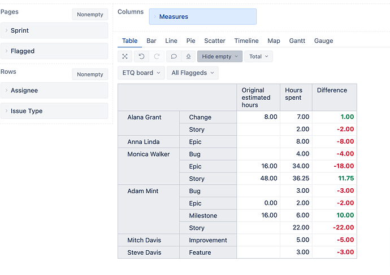Click the export download icon
The width and height of the screenshot is (390, 275).
pyautogui.click(x=188, y=56)
